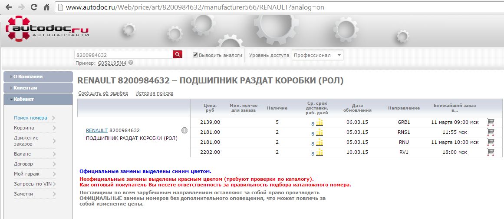The width and height of the screenshot is (504, 219).
Task: Open delivery statistics chart for RNU row
Action: (x=319, y=143)
